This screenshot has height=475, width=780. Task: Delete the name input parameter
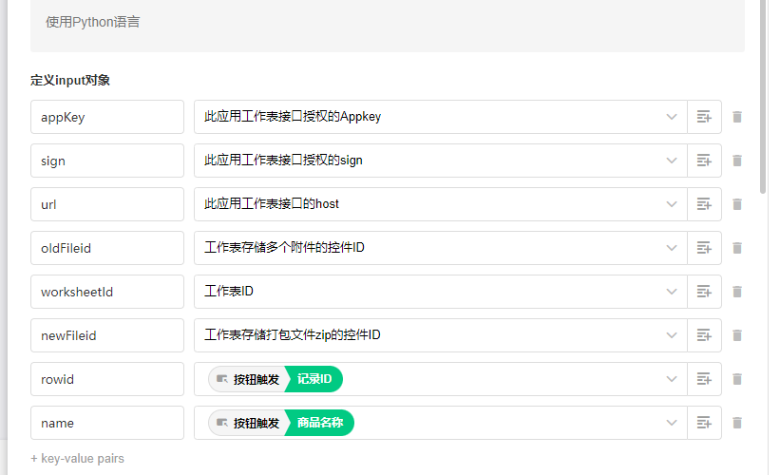(737, 423)
